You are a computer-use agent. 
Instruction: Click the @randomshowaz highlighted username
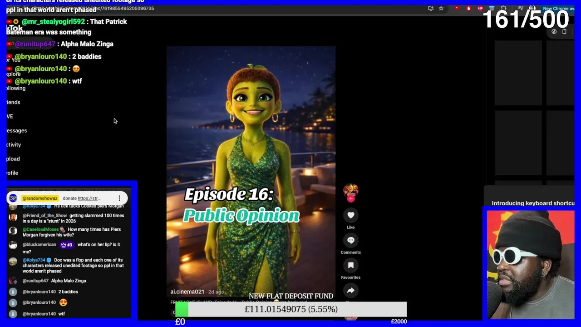[x=40, y=198]
